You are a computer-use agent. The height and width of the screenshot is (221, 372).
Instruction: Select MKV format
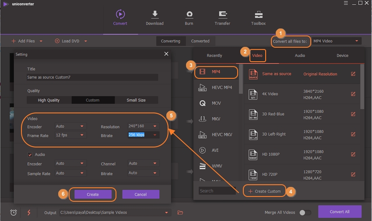pyautogui.click(x=216, y=119)
